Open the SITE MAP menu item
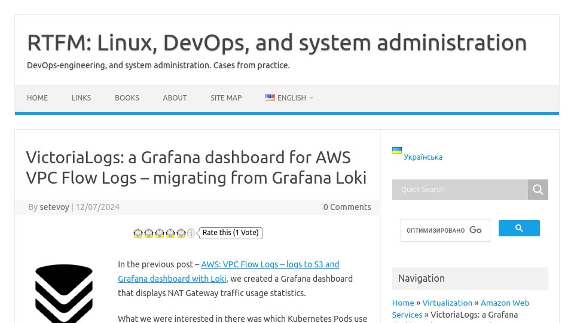Image resolution: width=574 pixels, height=323 pixels. pyautogui.click(x=226, y=97)
